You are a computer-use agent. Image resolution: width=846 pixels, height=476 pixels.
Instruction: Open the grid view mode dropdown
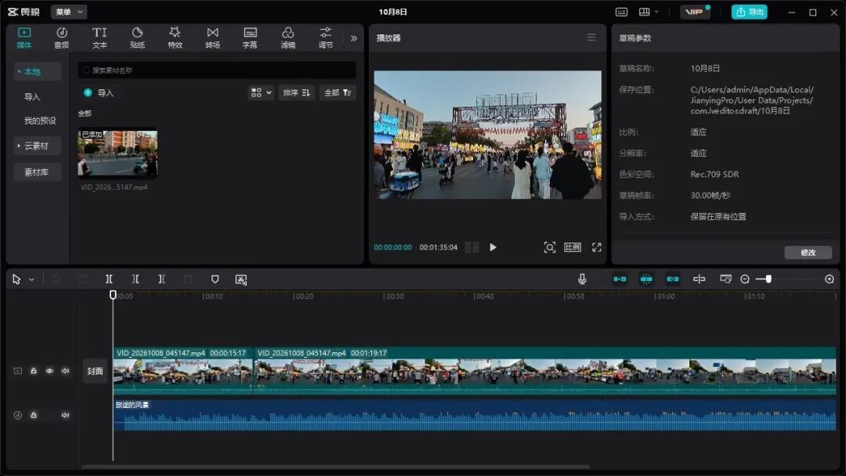pyautogui.click(x=261, y=92)
